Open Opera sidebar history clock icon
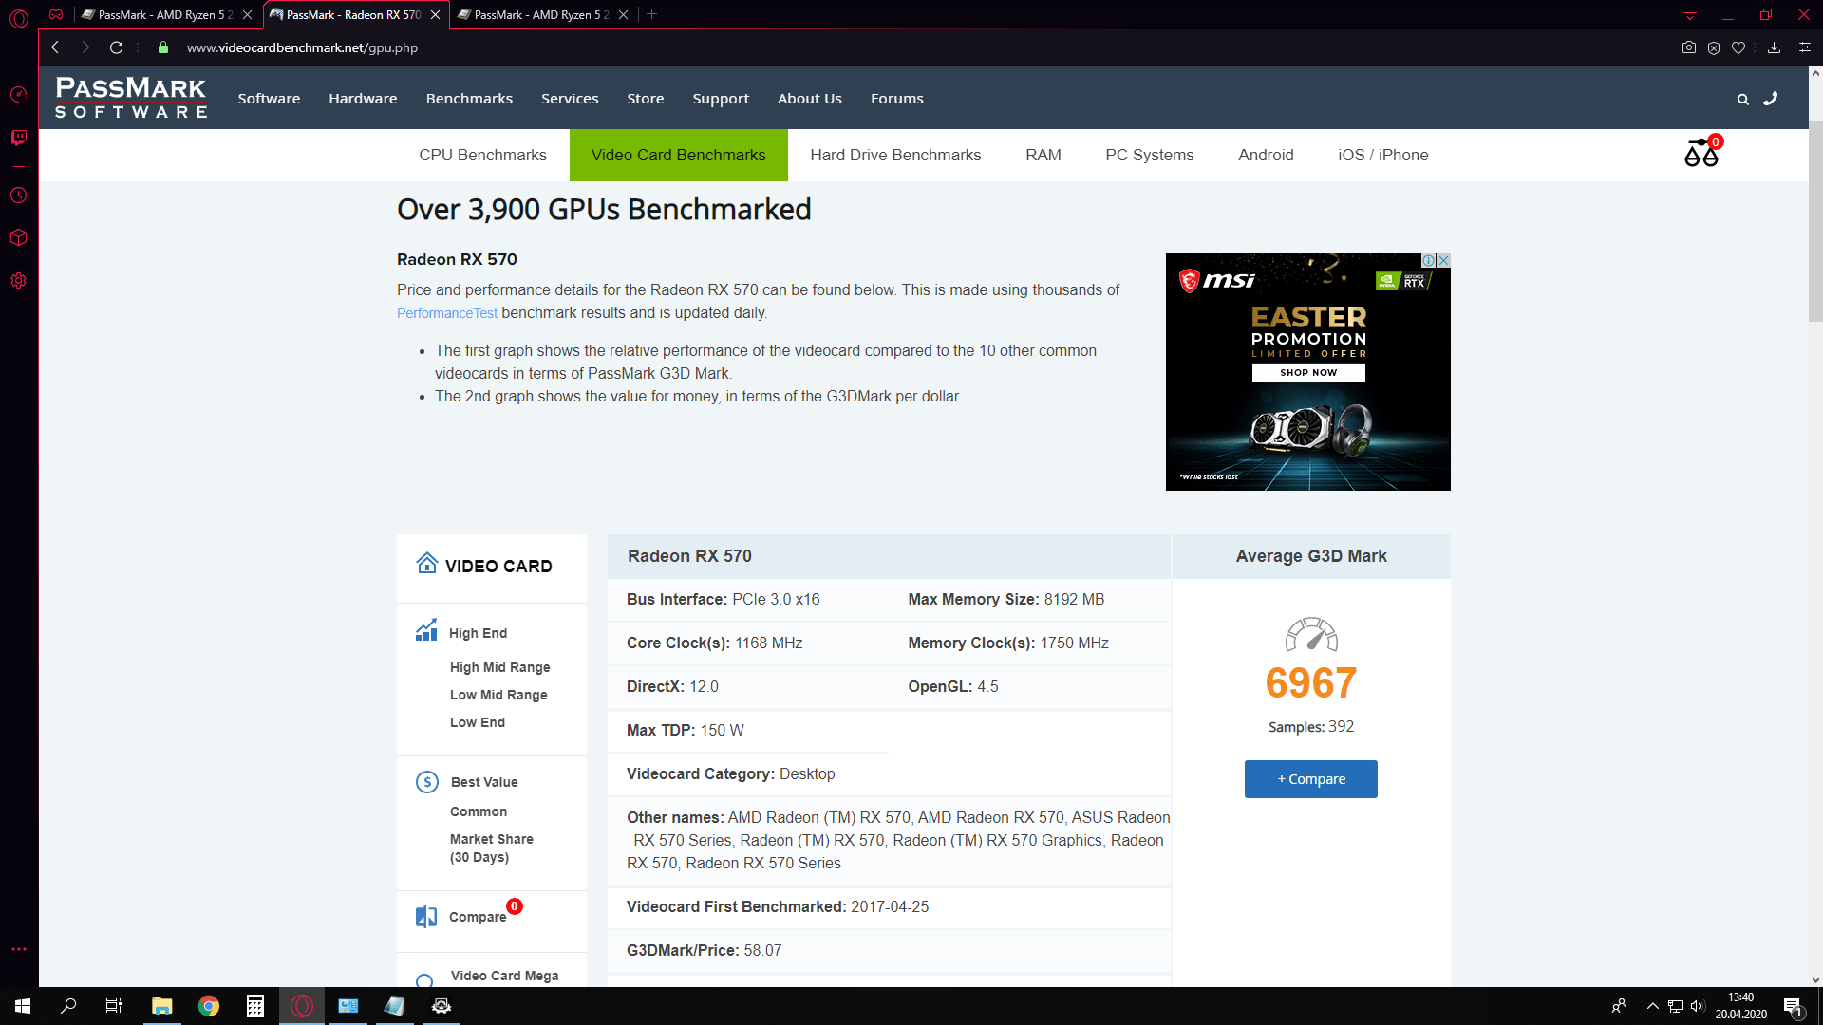The image size is (1823, 1025). click(18, 196)
